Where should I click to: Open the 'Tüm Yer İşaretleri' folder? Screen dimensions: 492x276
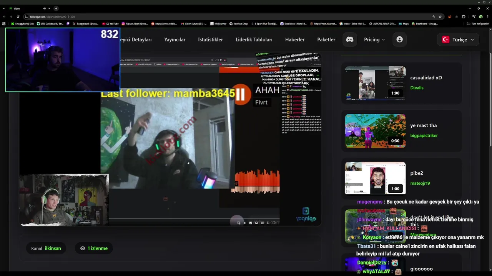478,24
